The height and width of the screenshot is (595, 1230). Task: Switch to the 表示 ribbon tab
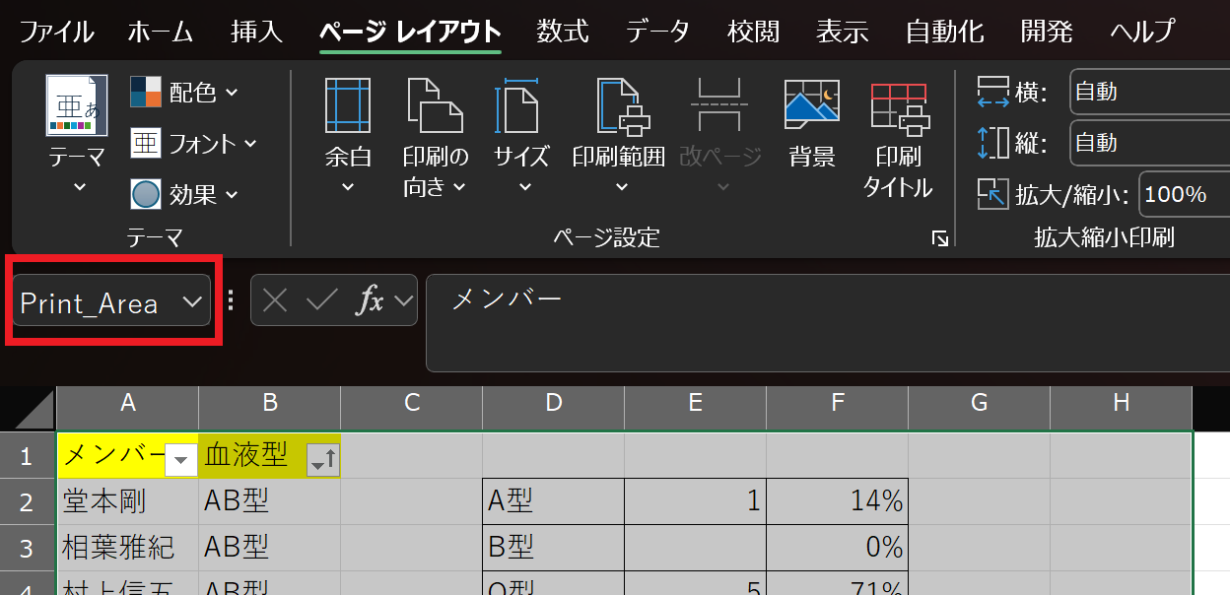tap(841, 31)
